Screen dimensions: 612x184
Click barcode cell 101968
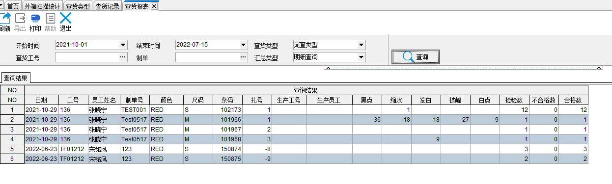(227, 139)
